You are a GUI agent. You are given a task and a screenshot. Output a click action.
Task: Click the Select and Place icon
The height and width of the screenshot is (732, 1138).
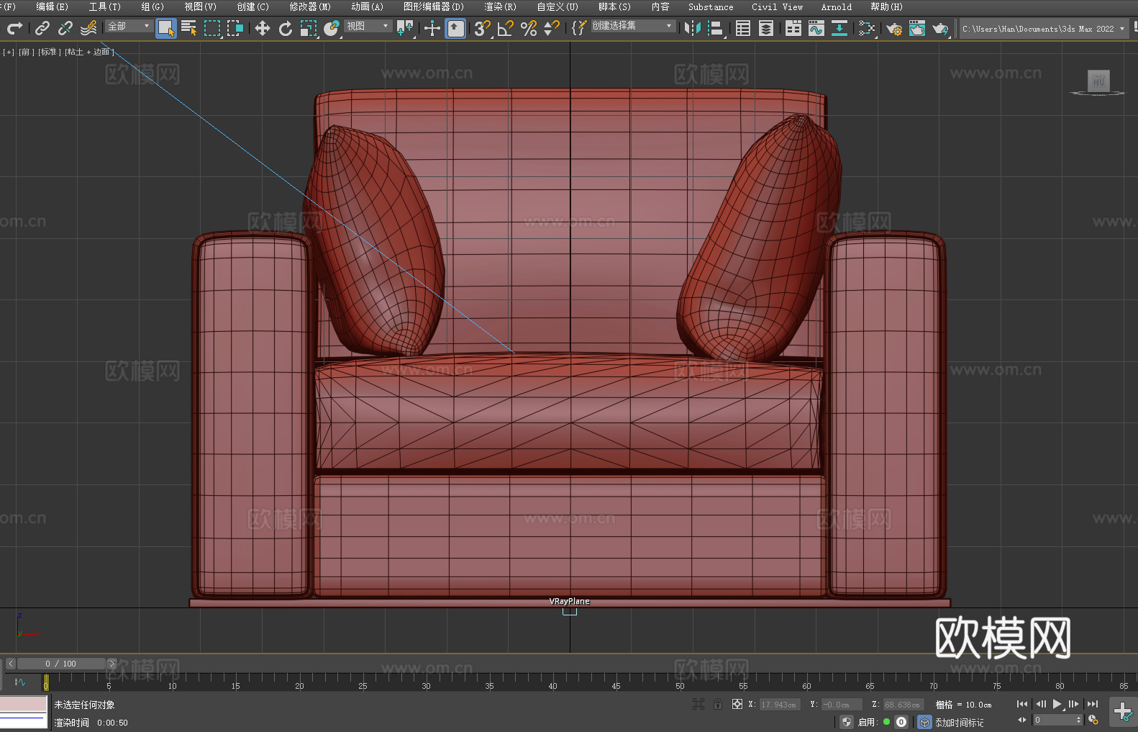tap(332, 28)
